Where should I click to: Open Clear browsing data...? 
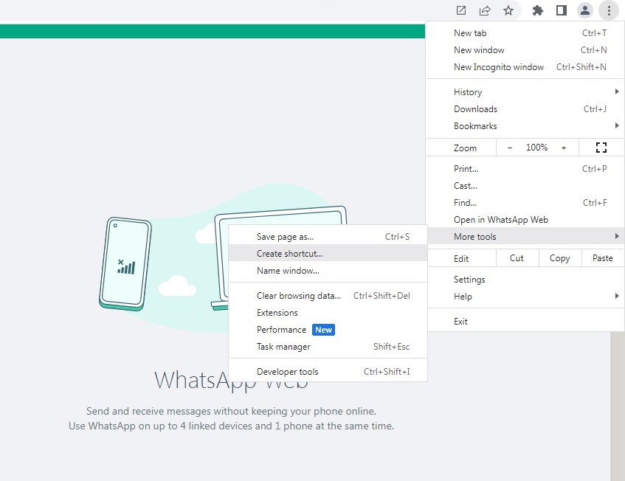328,296
